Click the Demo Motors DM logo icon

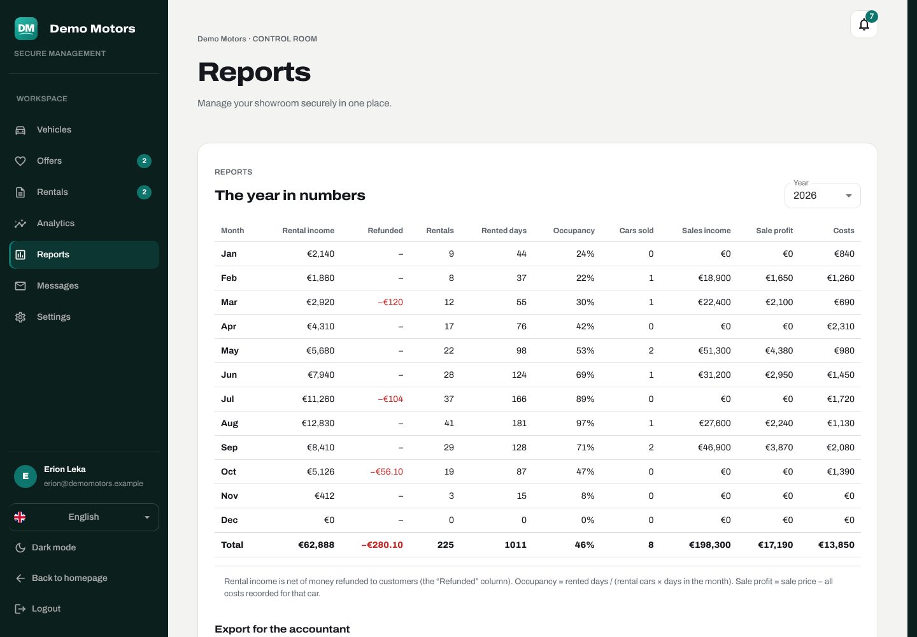pyautogui.click(x=26, y=29)
